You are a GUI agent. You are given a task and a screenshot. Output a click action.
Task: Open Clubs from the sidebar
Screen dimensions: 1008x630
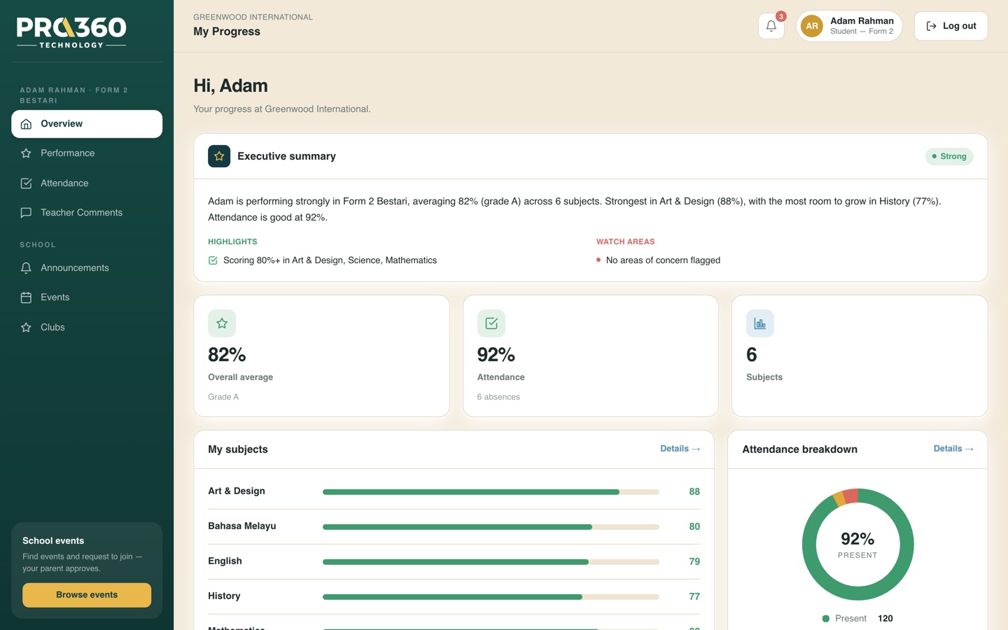click(87, 328)
